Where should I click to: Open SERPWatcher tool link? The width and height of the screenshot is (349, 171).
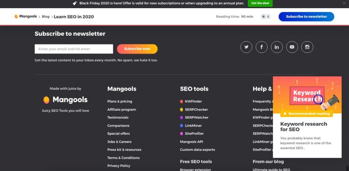[197, 118]
